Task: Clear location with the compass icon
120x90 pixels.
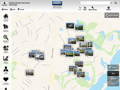Action: click(111, 3)
